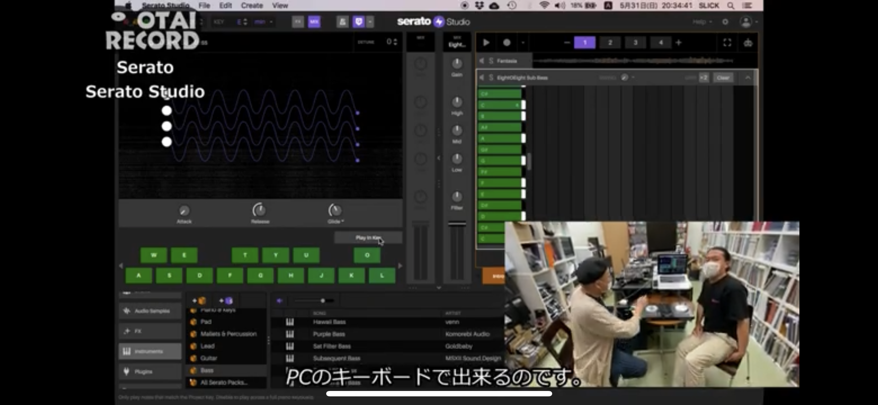Select the Guitar instrument category

pos(226,358)
